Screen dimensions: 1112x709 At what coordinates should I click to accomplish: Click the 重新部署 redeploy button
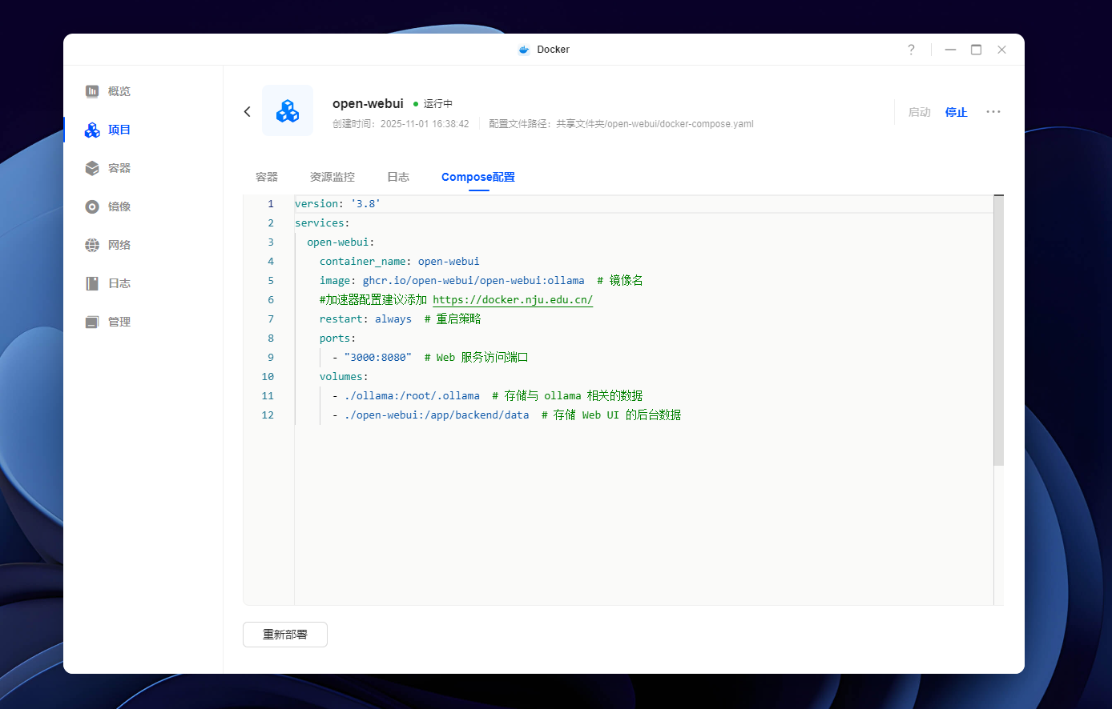285,635
